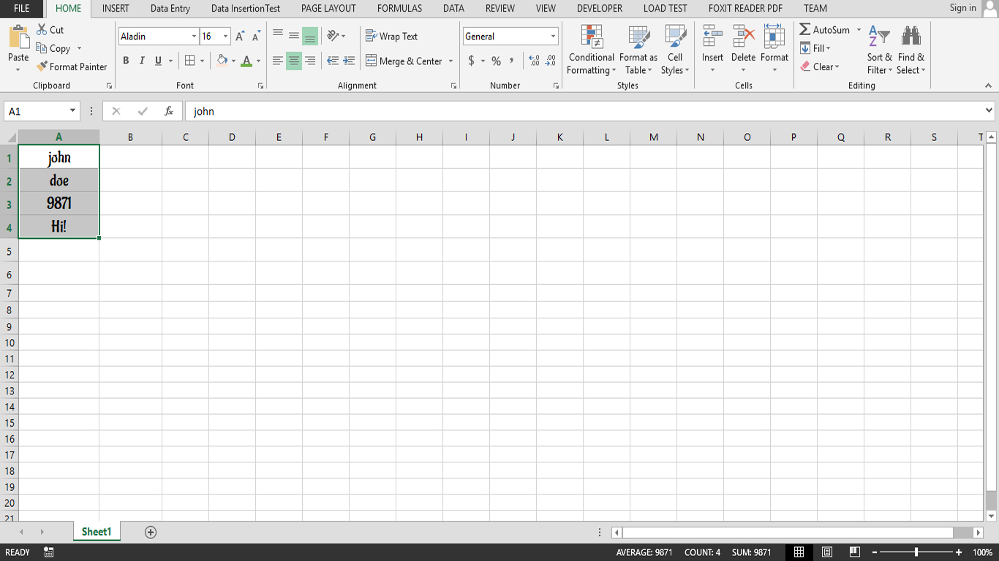
Task: Toggle Italic formatting
Action: click(x=142, y=61)
